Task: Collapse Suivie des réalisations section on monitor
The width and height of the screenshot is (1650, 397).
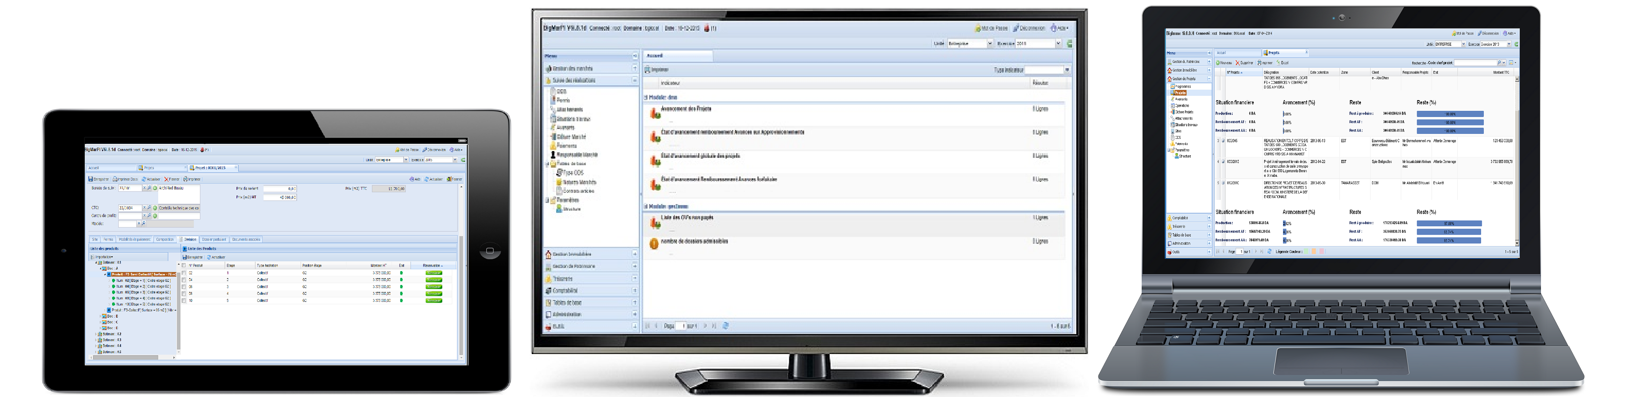Action: tap(635, 81)
